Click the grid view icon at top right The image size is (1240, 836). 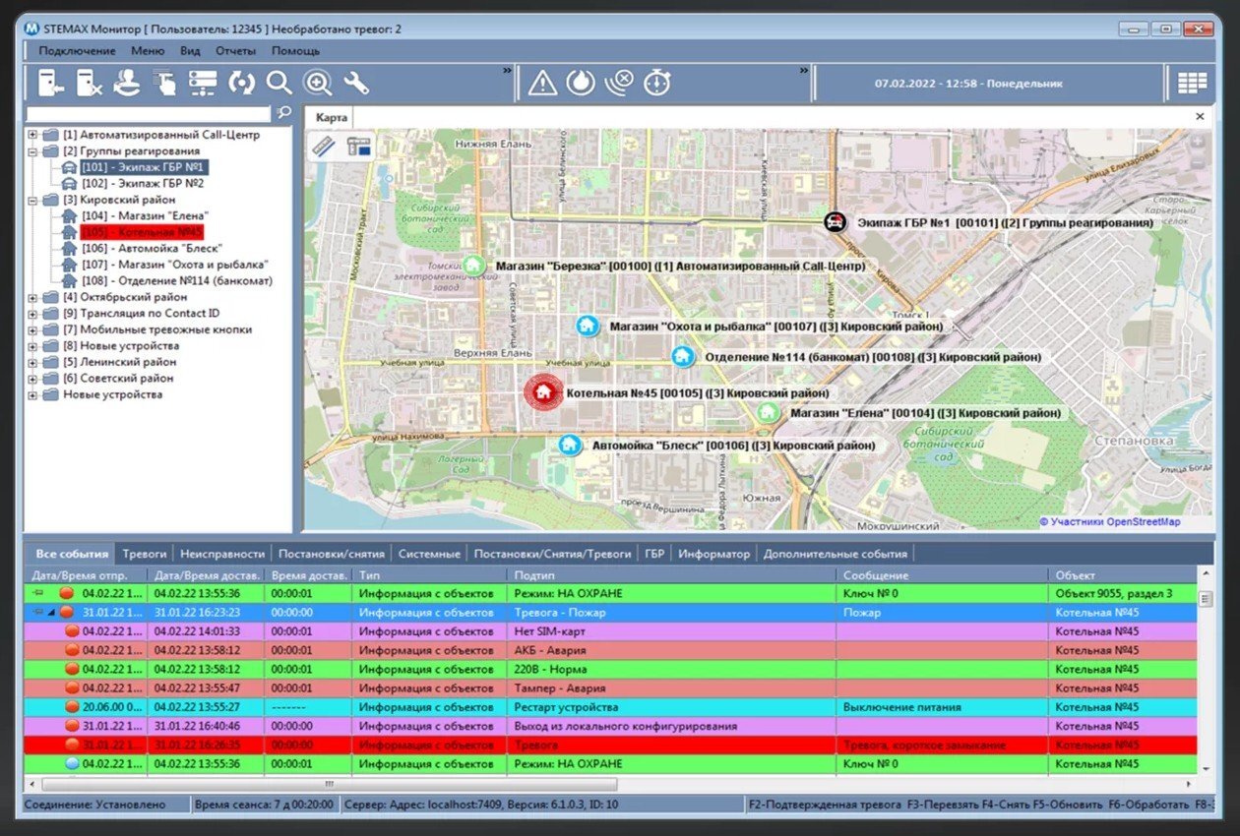click(1192, 84)
